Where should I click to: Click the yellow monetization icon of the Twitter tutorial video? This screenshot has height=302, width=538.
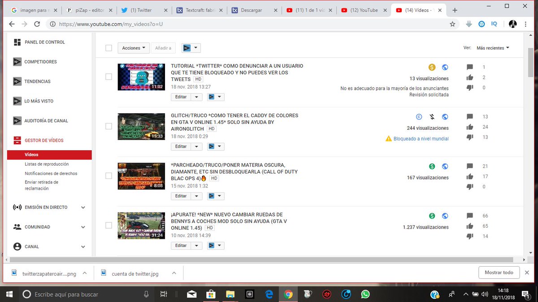click(432, 67)
